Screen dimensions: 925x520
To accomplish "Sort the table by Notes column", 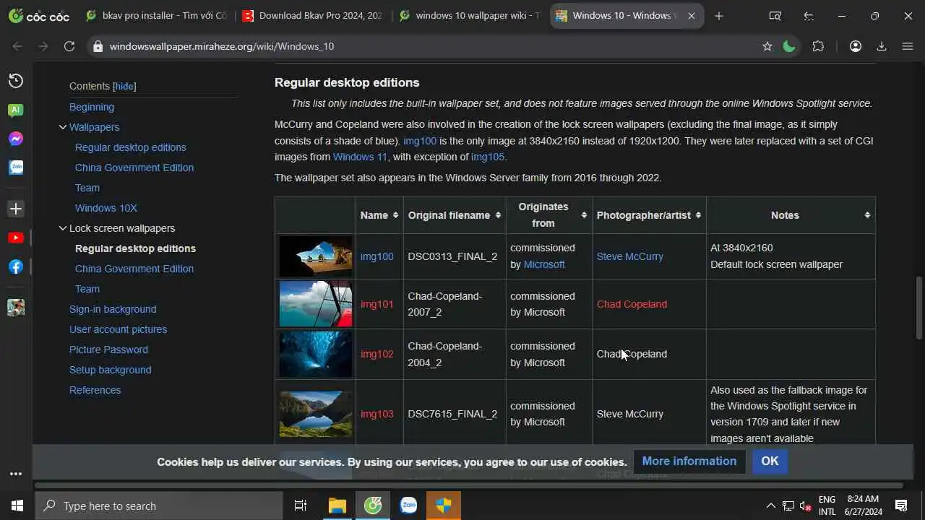I will 791,215.
